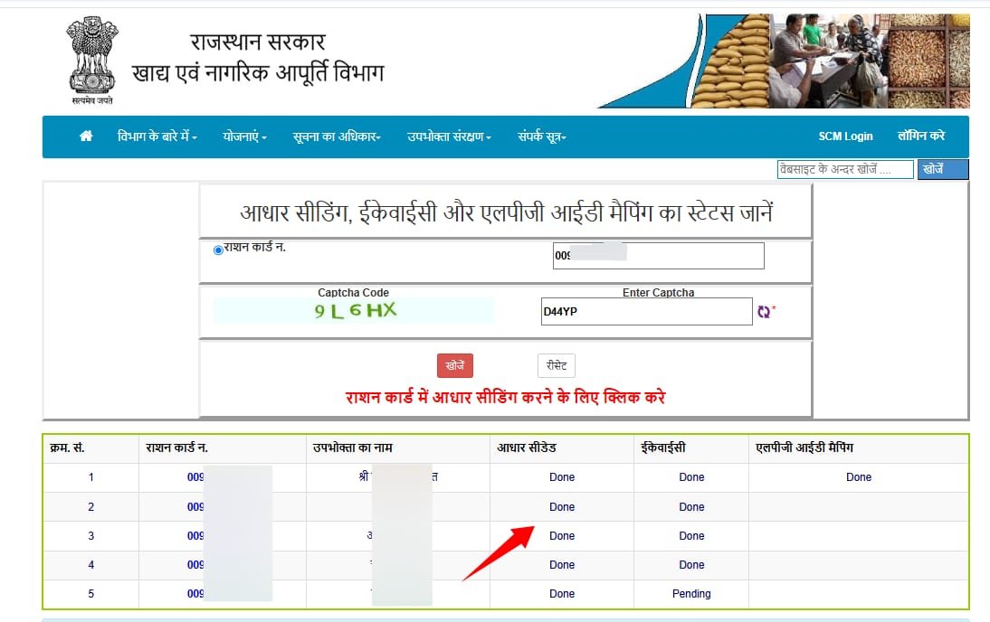Refresh the captcha code

pyautogui.click(x=764, y=312)
